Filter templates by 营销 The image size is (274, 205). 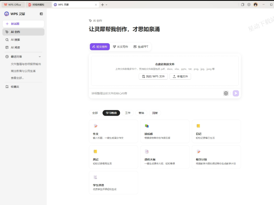tap(141, 113)
